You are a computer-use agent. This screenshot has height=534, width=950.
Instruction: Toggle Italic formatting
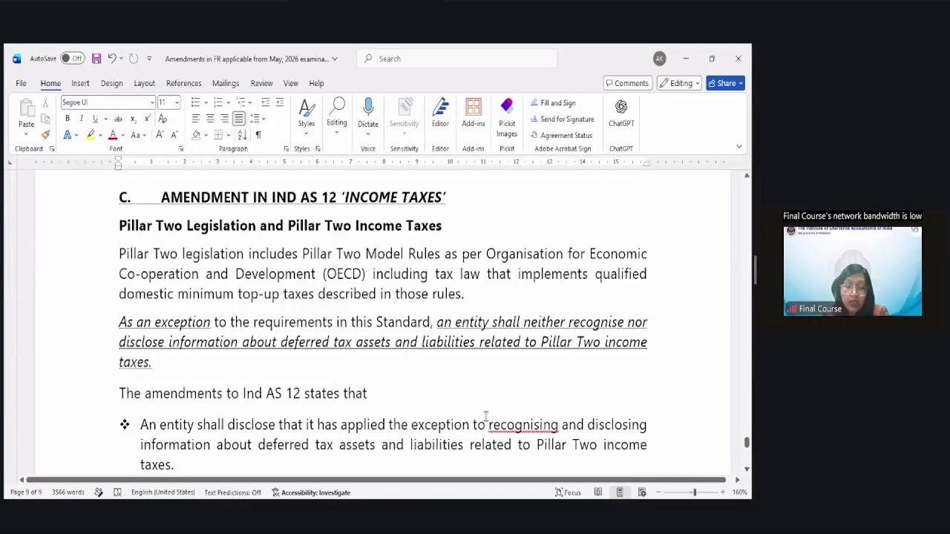point(81,119)
